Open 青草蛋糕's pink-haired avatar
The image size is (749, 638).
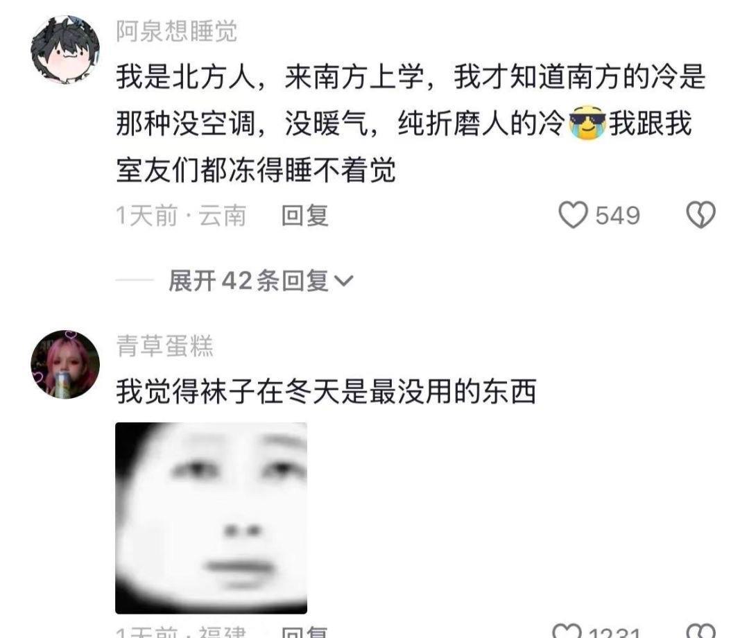point(65,364)
